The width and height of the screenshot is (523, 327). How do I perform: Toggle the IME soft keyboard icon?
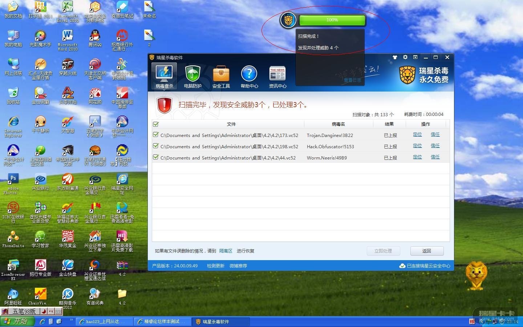point(58,311)
